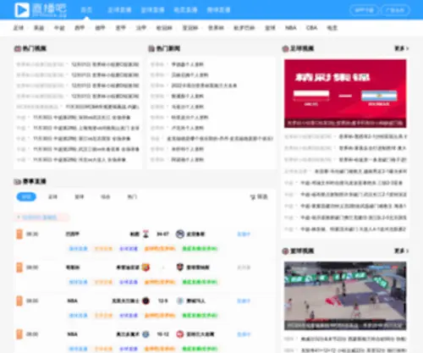Open the 足球直播 item in the top blue bar
423x353 pixels.
point(119,10)
